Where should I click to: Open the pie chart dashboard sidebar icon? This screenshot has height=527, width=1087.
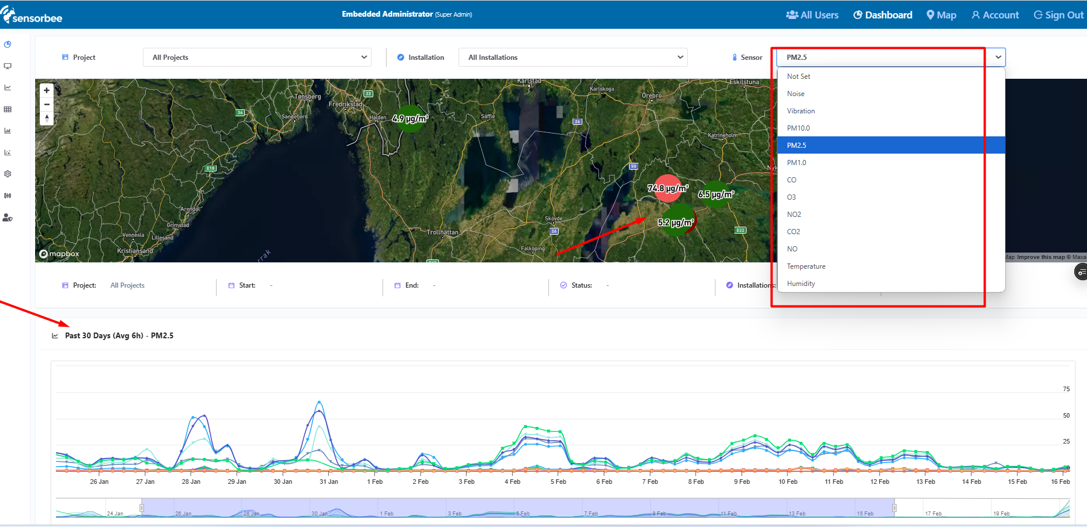pyautogui.click(x=7, y=44)
